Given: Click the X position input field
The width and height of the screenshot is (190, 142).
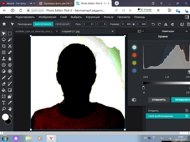Looking at the screenshot, I should pos(88,24).
